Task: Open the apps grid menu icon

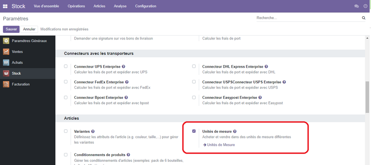Action: pos(5,6)
